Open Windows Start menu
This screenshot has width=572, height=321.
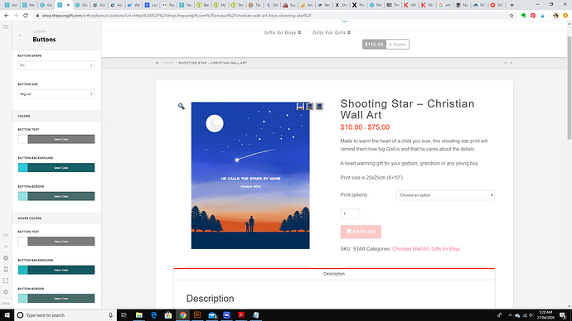pyautogui.click(x=7, y=315)
